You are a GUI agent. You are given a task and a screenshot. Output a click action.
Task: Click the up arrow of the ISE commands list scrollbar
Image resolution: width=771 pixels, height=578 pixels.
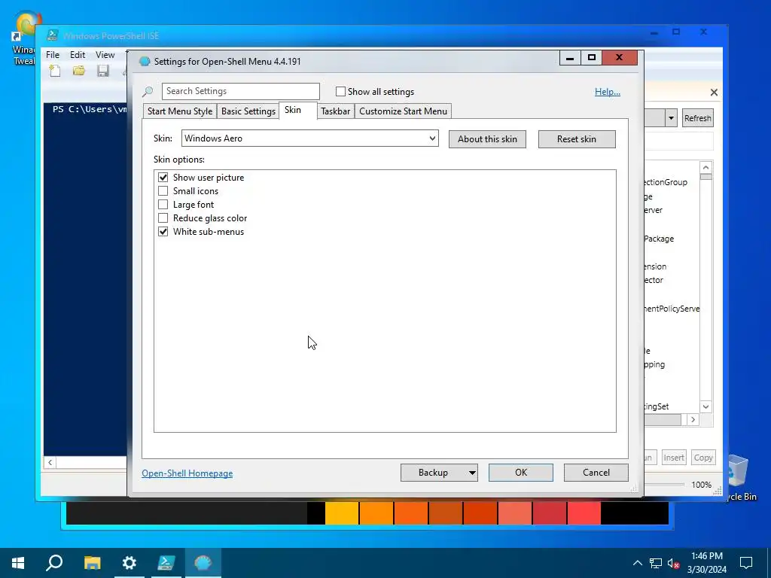coord(705,168)
